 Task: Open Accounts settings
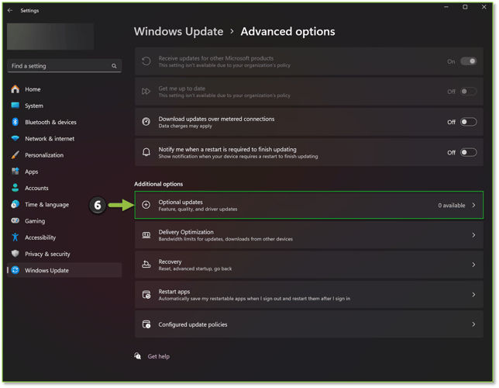pos(64,188)
